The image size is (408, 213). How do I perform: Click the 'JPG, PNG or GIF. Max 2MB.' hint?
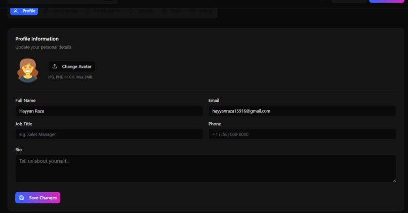(70, 77)
